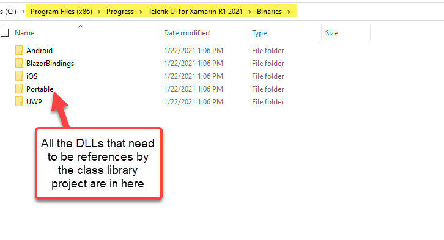
Task: Go to Program Files (x86) breadcrumb
Action: pyautogui.click(x=61, y=12)
